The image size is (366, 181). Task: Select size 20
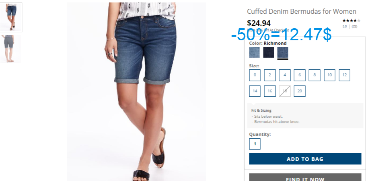[x=300, y=91]
